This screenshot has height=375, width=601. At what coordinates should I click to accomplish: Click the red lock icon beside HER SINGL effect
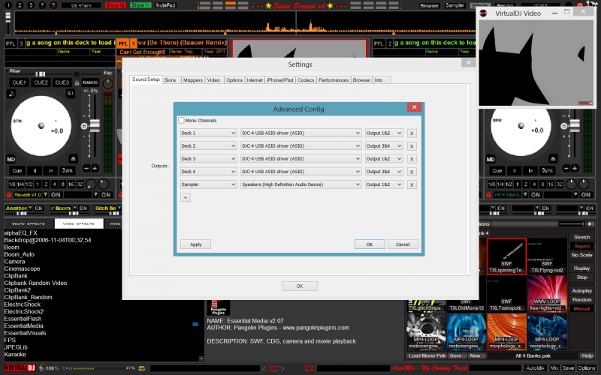[x=489, y=195]
